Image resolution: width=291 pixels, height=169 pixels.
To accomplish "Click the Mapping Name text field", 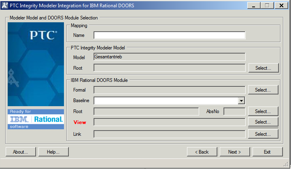I will (170, 35).
